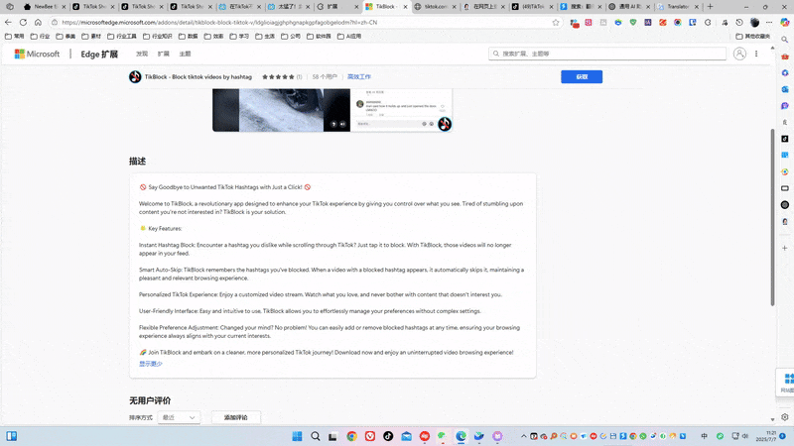Open the vertical dots menu beside account icon
This screenshot has width=794, height=446.
(x=756, y=54)
